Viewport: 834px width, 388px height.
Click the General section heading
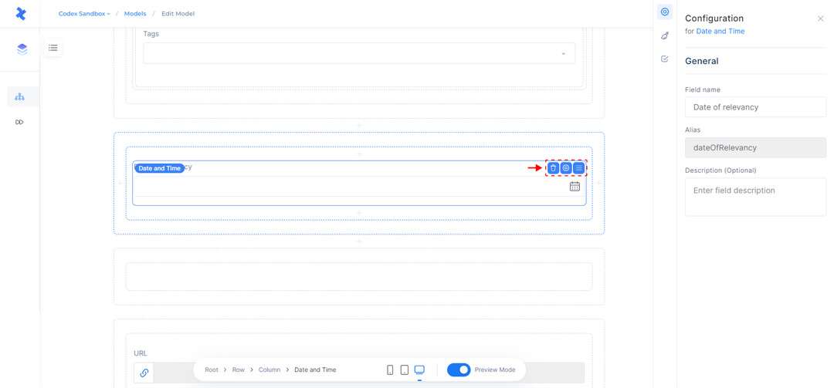coord(701,61)
